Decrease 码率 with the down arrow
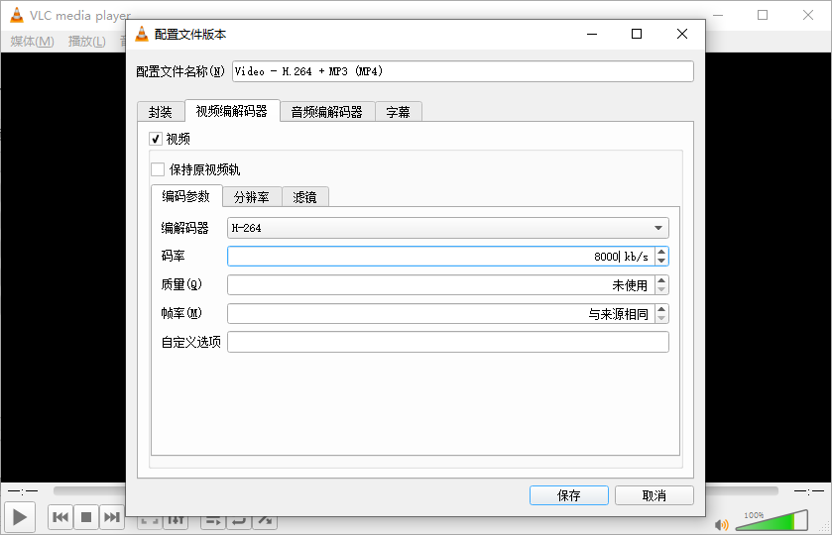This screenshot has height=535, width=832. click(661, 261)
